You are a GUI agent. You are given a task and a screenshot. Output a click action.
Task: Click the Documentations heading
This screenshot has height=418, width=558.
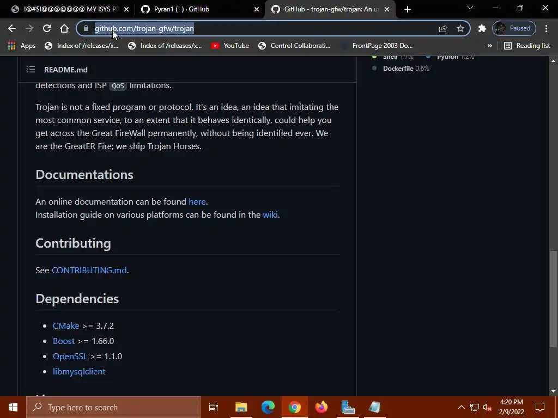pyautogui.click(x=84, y=175)
